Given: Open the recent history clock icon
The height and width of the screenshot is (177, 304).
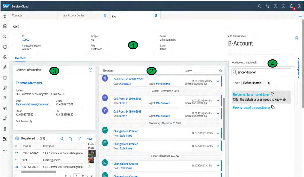Looking at the screenshot, I should pyautogui.click(x=275, y=6).
